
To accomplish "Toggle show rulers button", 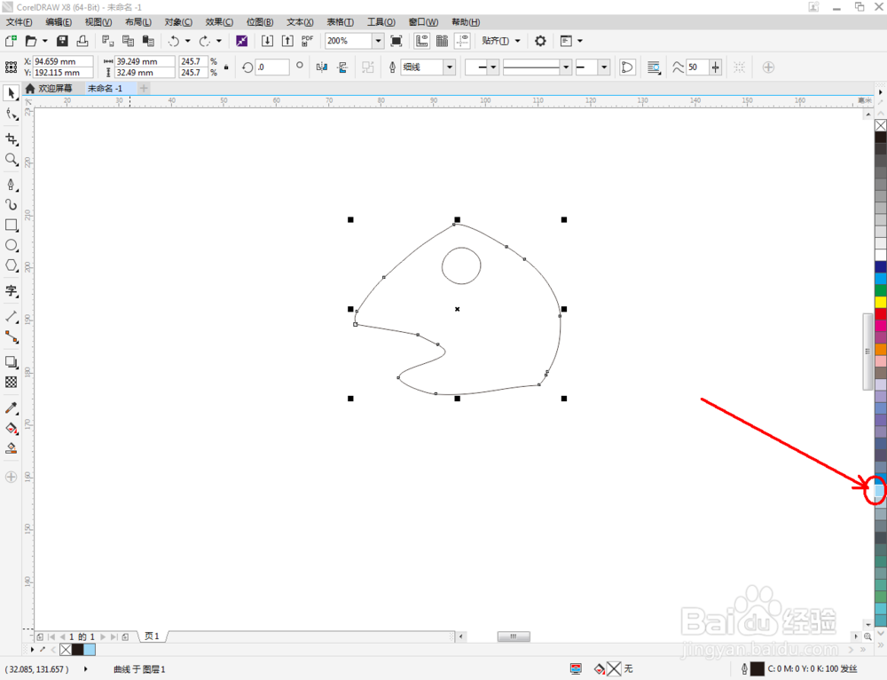I will tap(422, 41).
